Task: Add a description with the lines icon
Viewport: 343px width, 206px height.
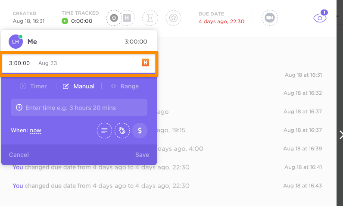Action: pos(104,131)
